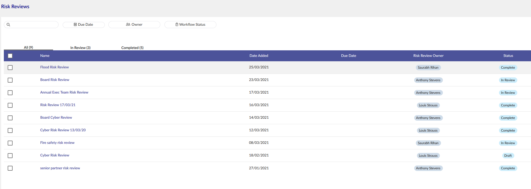
Task: Click the clipboard icon in the Workflow Status filter
Action: (x=177, y=24)
